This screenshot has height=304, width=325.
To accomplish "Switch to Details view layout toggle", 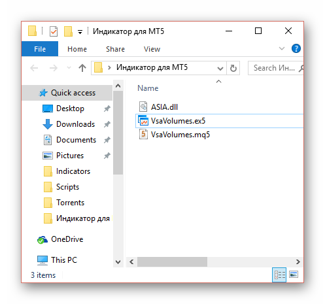I will (279, 275).
